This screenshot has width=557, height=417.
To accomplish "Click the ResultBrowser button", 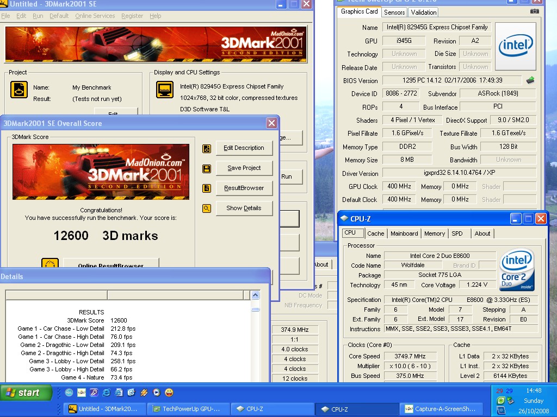I will pyautogui.click(x=244, y=188).
